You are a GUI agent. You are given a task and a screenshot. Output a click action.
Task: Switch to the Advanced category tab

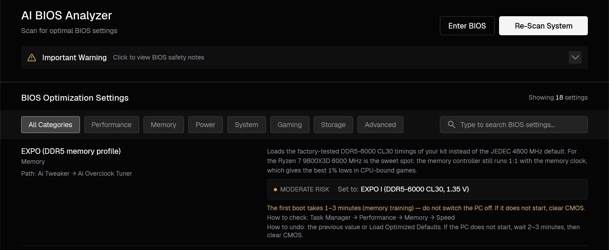point(380,125)
